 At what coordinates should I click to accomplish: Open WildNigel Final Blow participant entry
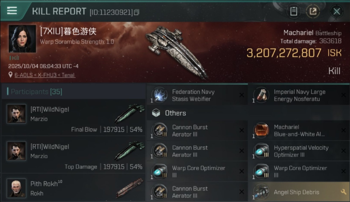(73, 118)
